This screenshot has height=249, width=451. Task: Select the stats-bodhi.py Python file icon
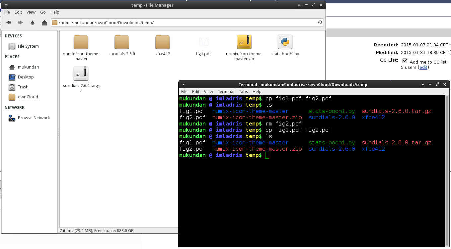click(x=285, y=42)
